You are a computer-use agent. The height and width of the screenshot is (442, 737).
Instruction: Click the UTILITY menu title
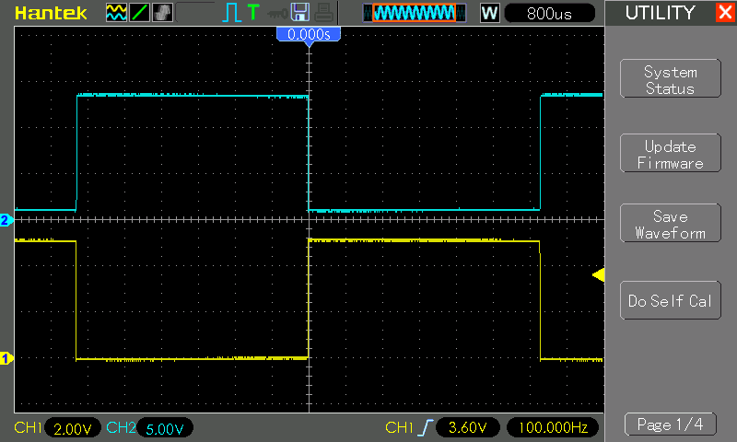point(660,13)
